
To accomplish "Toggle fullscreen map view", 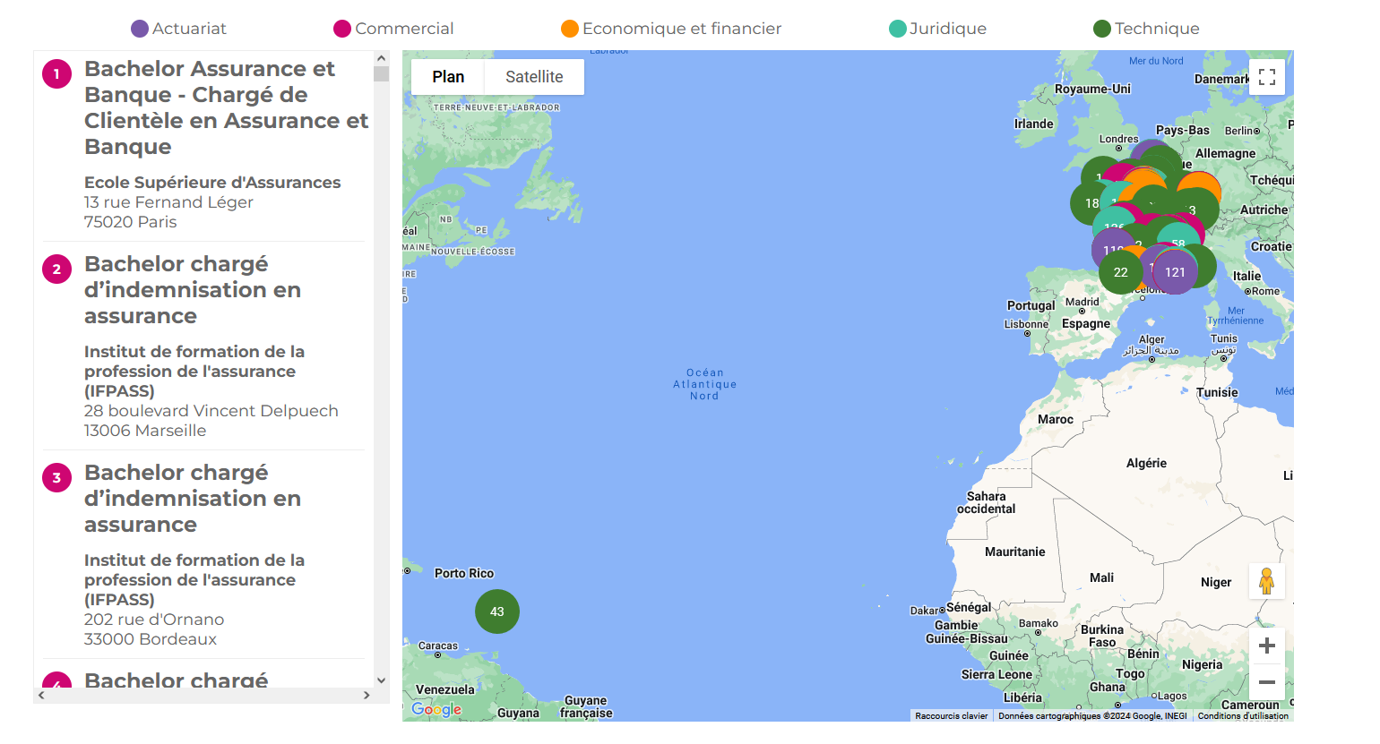I will tap(1267, 77).
